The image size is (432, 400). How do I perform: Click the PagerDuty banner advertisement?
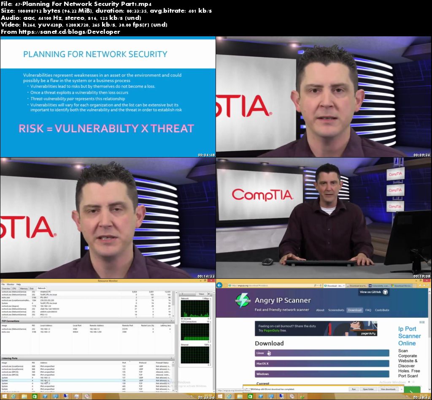pos(316,328)
